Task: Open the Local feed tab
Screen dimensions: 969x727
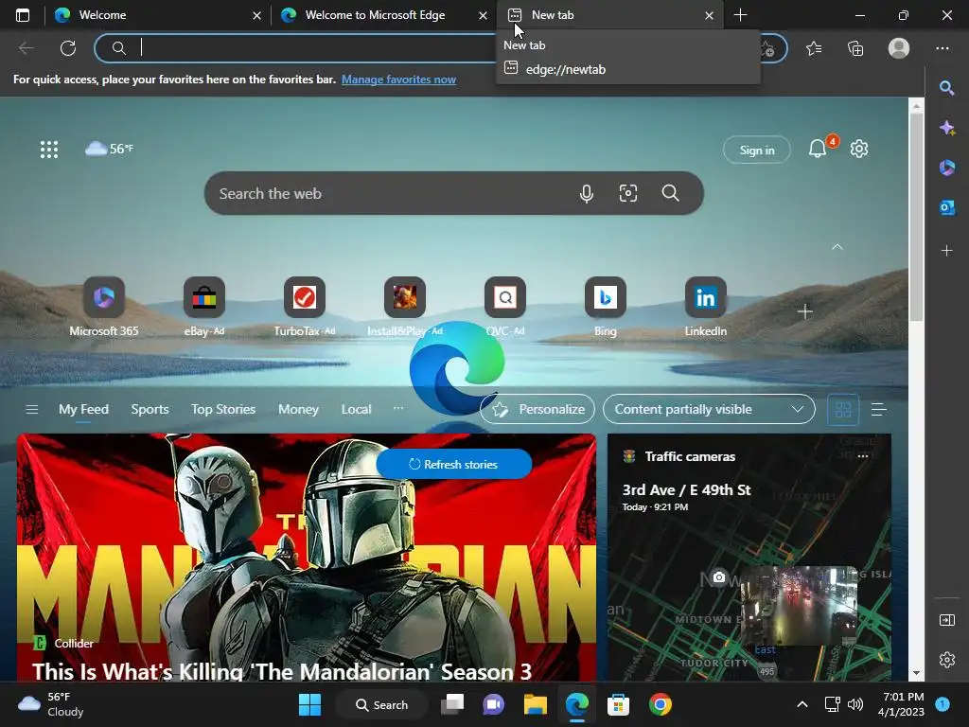Action: coord(356,409)
